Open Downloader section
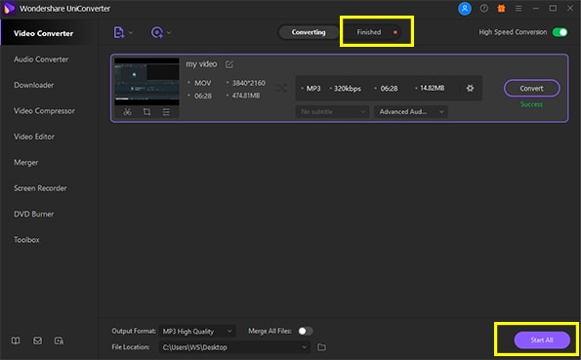The image size is (581, 360). 34,85
